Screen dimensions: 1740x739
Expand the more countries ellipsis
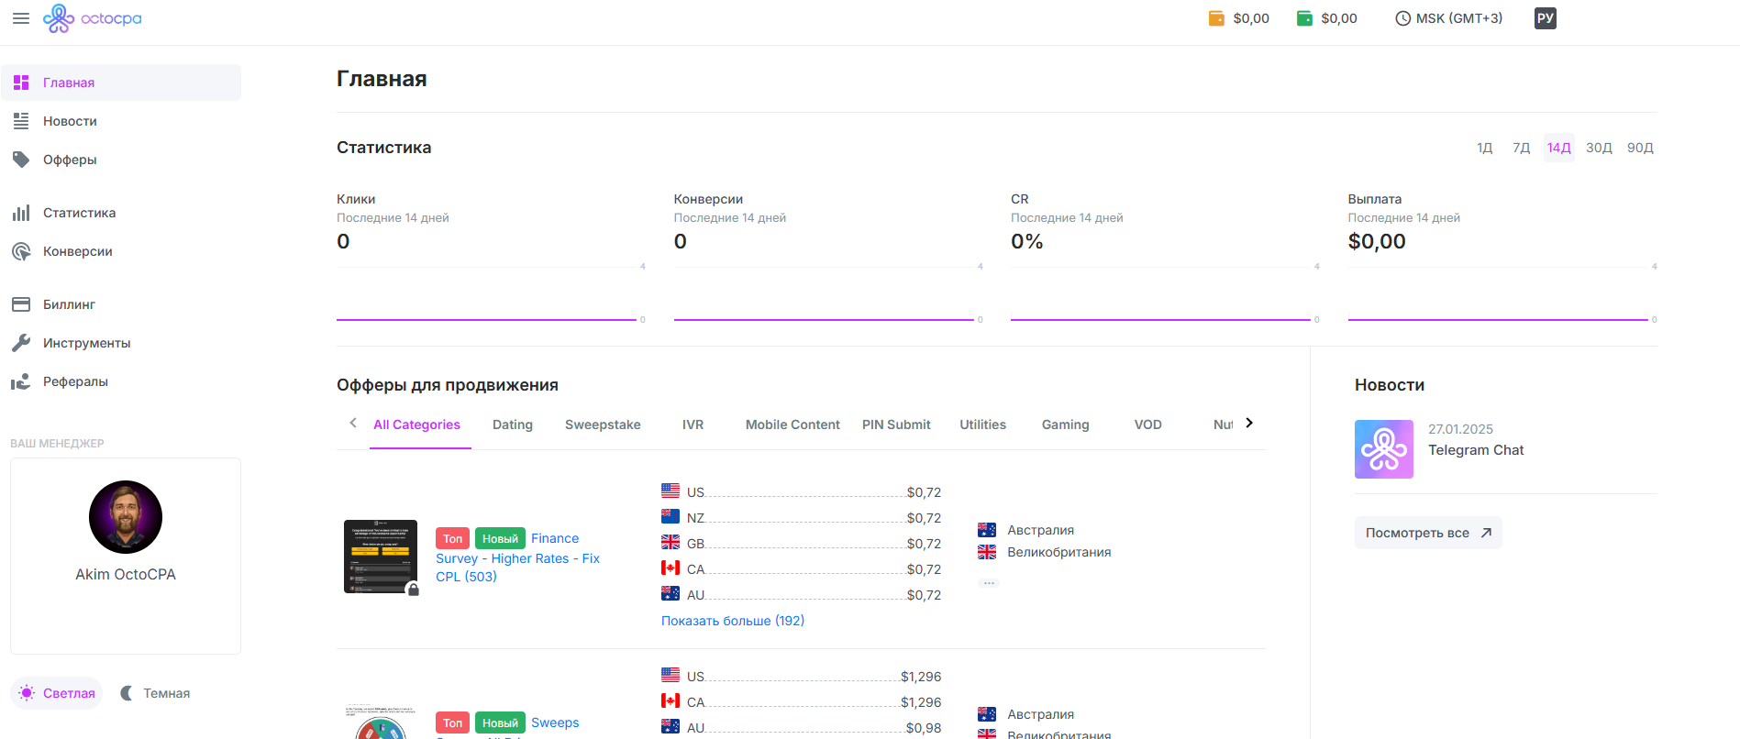point(989,582)
